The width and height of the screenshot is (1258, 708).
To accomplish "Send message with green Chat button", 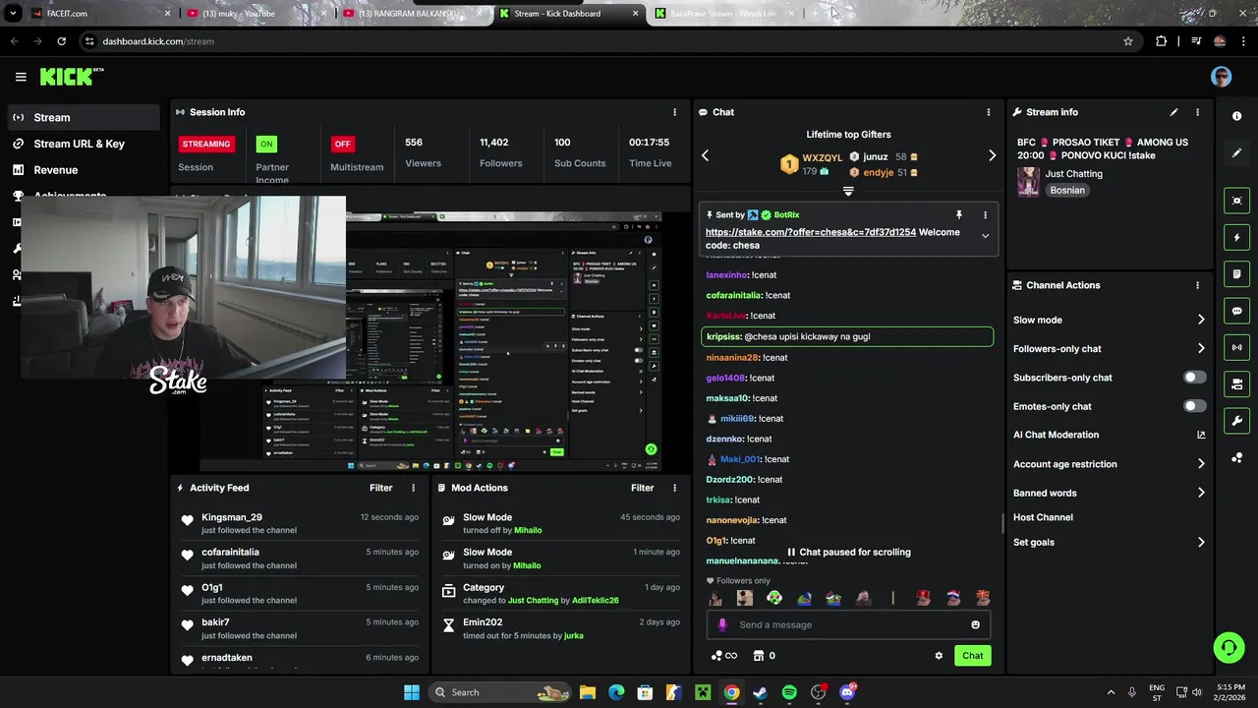I will (x=972, y=656).
